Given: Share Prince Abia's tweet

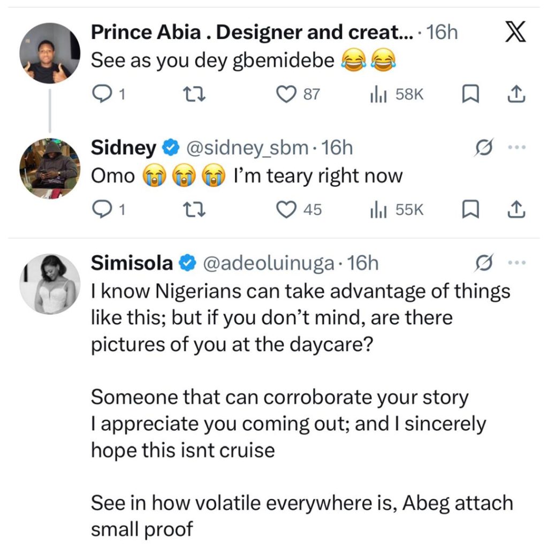Looking at the screenshot, I should (514, 95).
